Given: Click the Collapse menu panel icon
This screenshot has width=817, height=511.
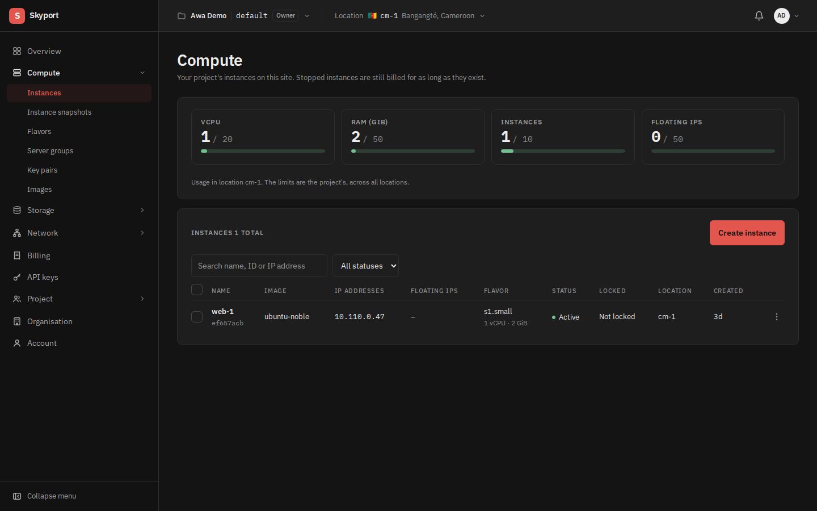Looking at the screenshot, I should (x=17, y=496).
